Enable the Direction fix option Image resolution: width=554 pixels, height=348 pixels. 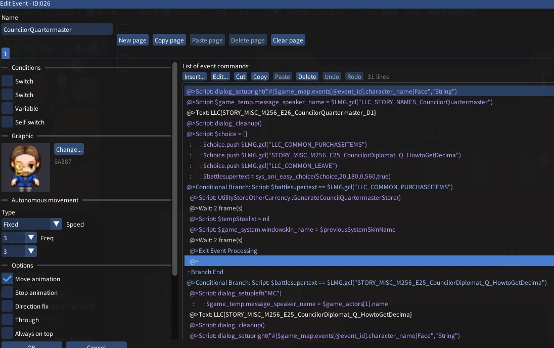(7, 306)
